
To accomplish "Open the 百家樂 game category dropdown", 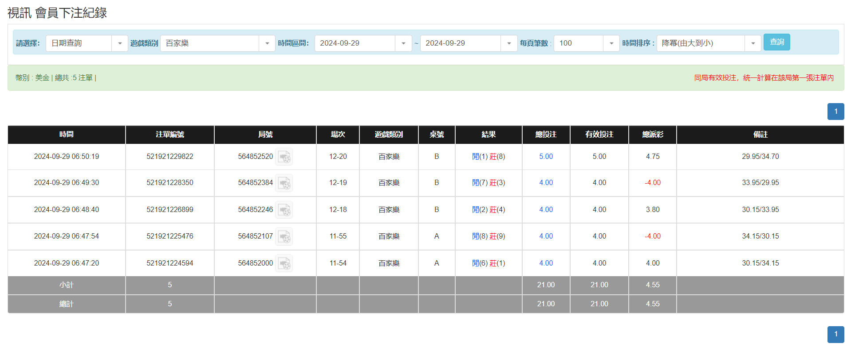I will (x=267, y=43).
